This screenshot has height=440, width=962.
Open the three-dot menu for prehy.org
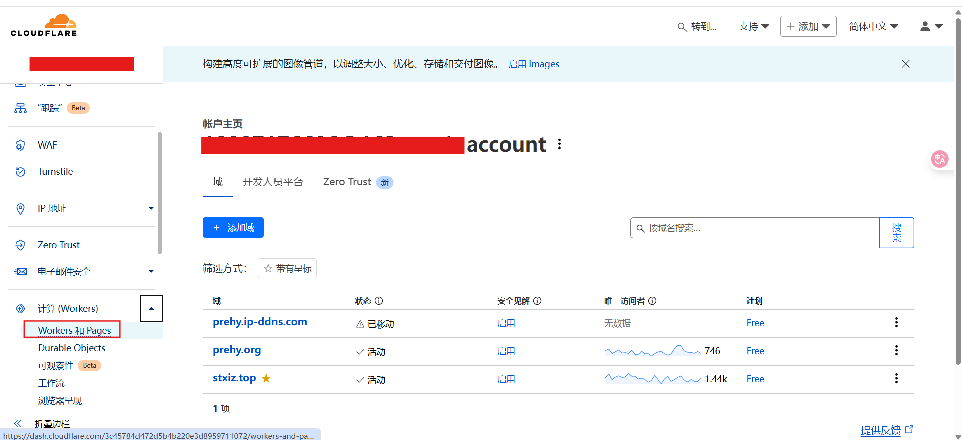tap(896, 350)
